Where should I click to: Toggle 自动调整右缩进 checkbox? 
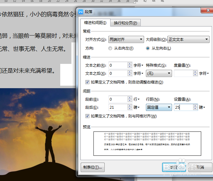pyautogui.click(x=87, y=82)
